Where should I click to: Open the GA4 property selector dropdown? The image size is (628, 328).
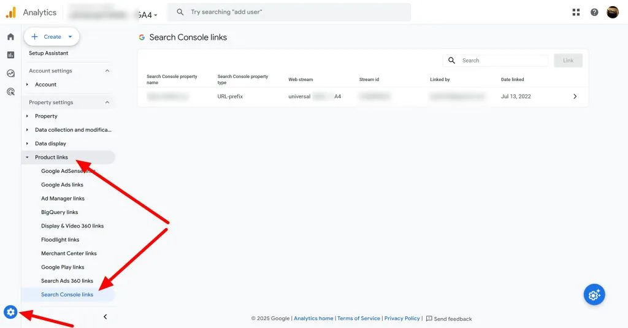point(147,15)
